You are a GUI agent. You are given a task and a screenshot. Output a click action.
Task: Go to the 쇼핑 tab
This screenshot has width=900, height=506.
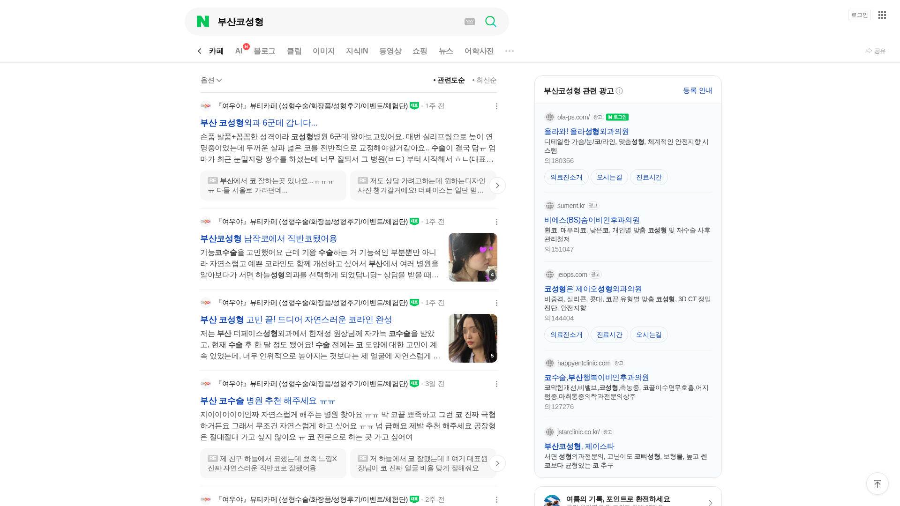420,51
